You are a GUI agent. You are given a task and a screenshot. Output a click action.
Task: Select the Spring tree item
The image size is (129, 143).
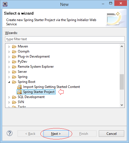23,77
